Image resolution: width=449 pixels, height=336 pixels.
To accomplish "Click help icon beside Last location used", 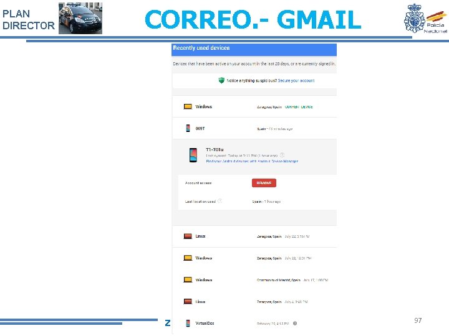I will tap(220, 201).
